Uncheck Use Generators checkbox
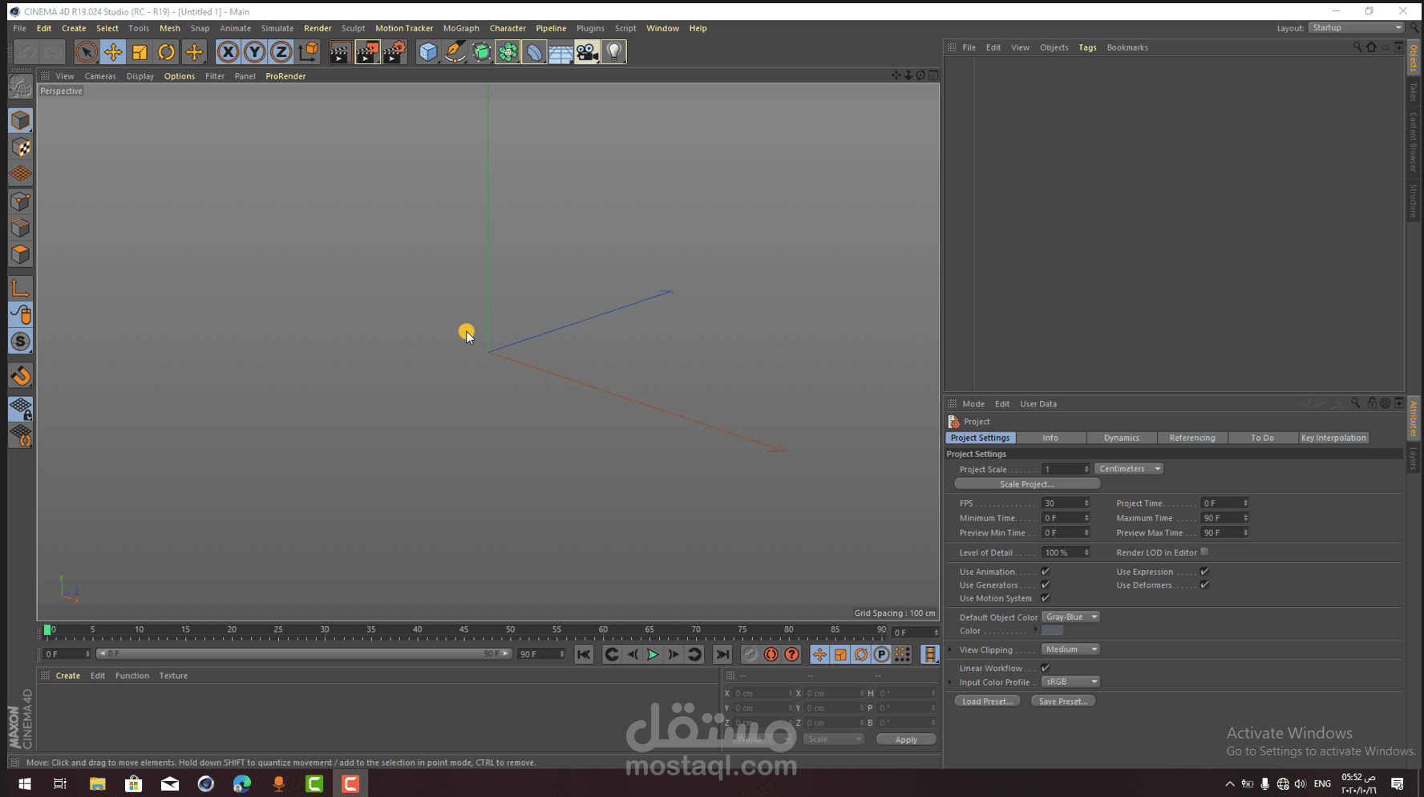This screenshot has width=1424, height=797. [x=1046, y=585]
